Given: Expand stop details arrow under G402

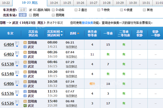Looking at the screenshot, I should click(17, 56).
